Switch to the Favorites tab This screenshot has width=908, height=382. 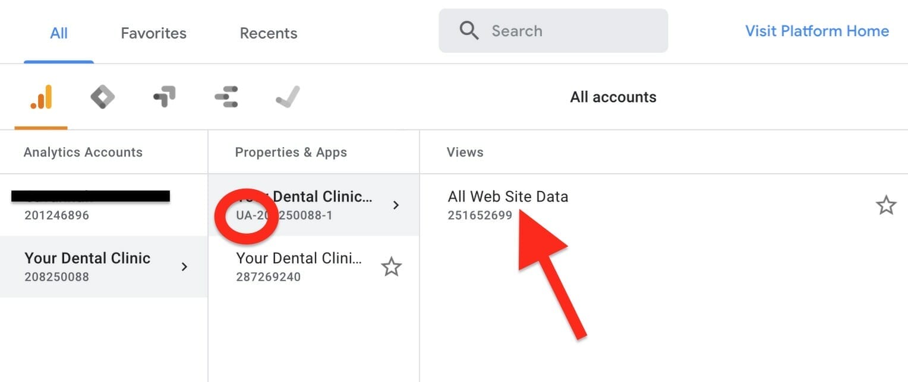click(153, 33)
